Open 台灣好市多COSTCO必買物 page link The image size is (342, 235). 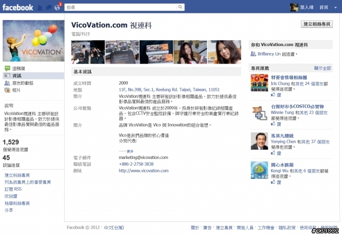pyautogui.click(x=297, y=107)
